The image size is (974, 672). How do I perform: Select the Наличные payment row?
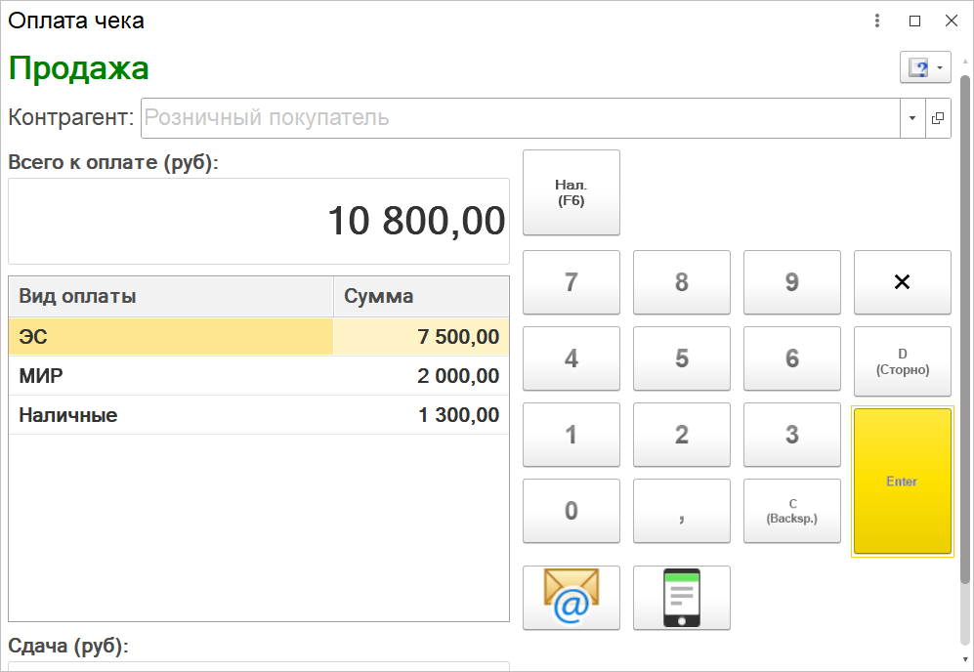click(171, 415)
